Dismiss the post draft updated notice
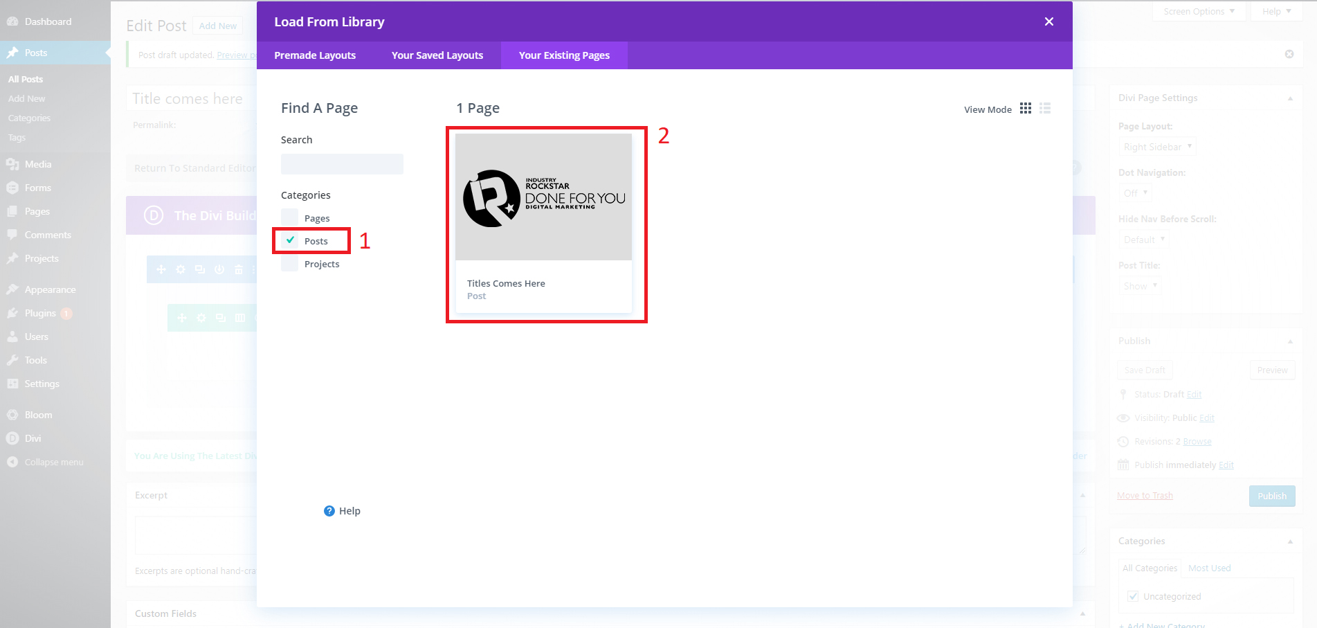The width and height of the screenshot is (1317, 628). coord(1289,54)
